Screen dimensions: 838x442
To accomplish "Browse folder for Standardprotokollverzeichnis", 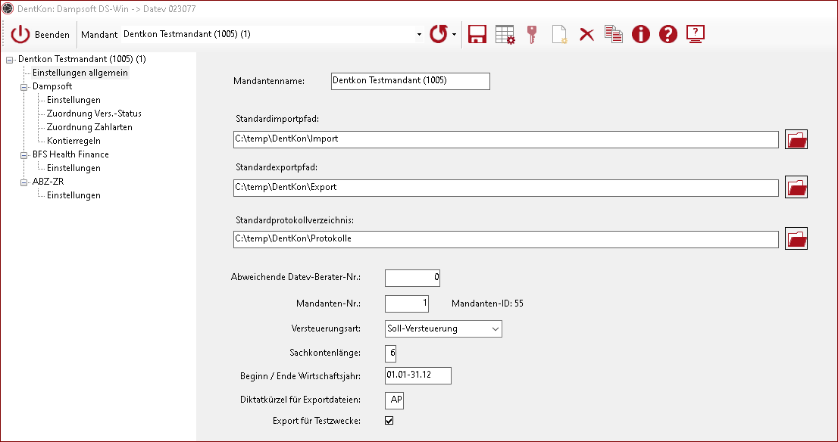I will pyautogui.click(x=796, y=238).
